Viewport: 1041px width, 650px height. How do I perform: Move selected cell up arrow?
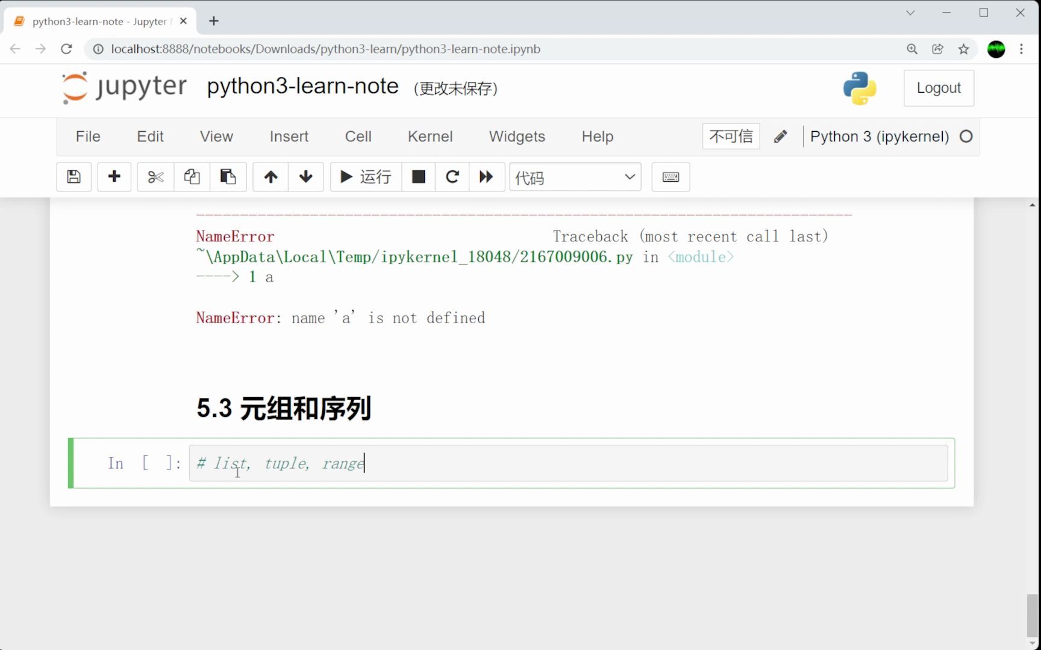coord(270,177)
